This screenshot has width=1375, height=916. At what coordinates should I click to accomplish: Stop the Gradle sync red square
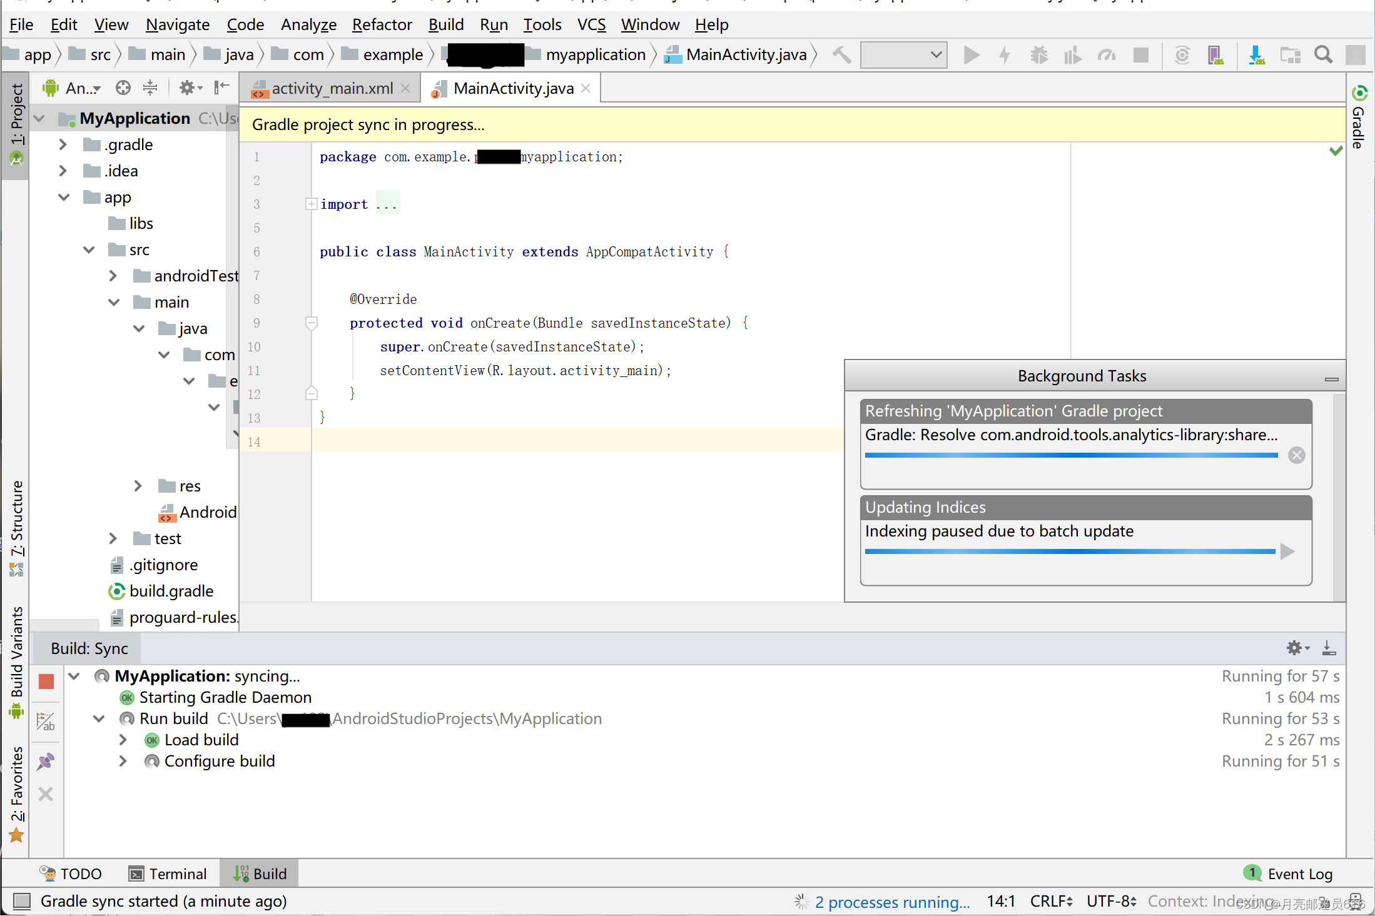pos(46,681)
